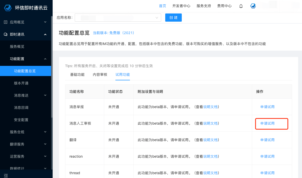302x178 pixels.
Task: Click the 应用概览 list icon
Action: 6,22
